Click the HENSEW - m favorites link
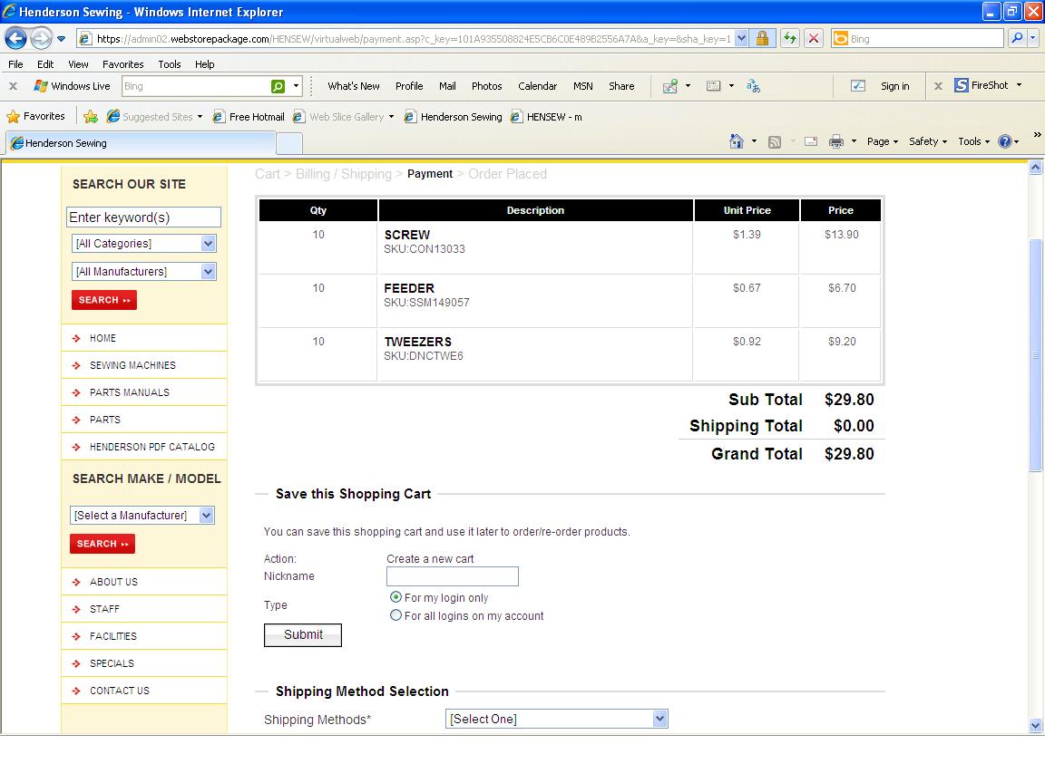 546,117
